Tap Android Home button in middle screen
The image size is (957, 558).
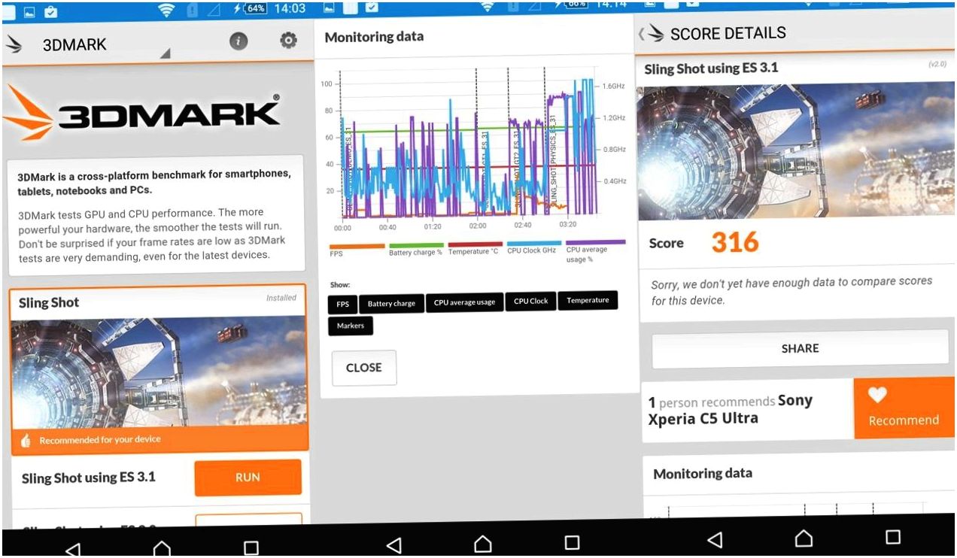click(x=482, y=543)
